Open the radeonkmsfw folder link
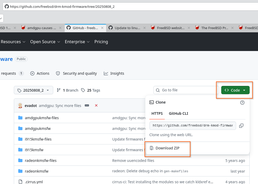258x184 pixels. click(37, 171)
